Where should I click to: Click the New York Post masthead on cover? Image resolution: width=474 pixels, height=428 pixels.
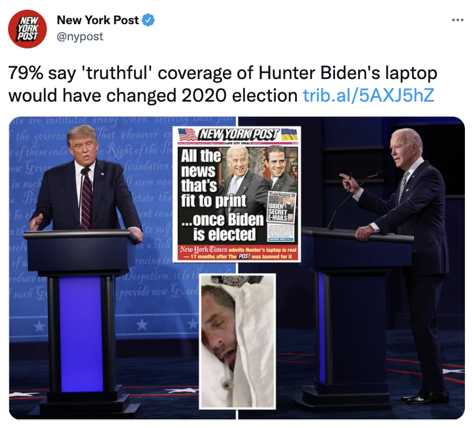(239, 134)
